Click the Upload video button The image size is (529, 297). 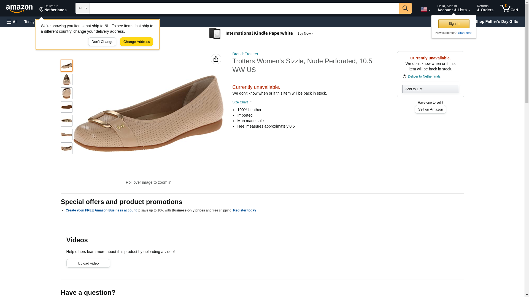click(x=88, y=263)
